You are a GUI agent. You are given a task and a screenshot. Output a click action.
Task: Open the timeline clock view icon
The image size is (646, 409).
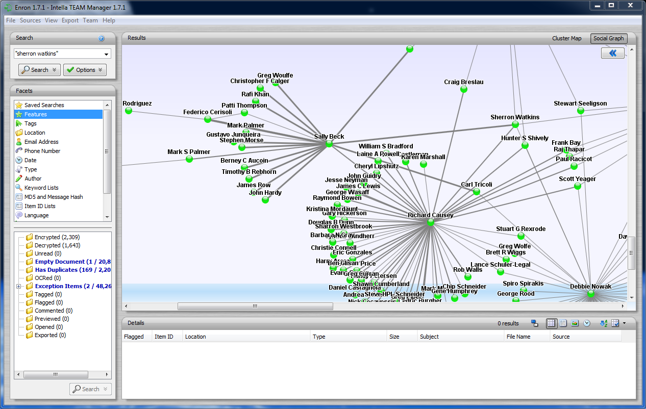[x=587, y=323]
